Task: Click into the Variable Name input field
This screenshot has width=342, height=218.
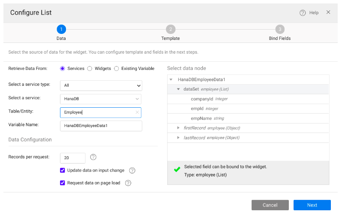Action: (101, 126)
